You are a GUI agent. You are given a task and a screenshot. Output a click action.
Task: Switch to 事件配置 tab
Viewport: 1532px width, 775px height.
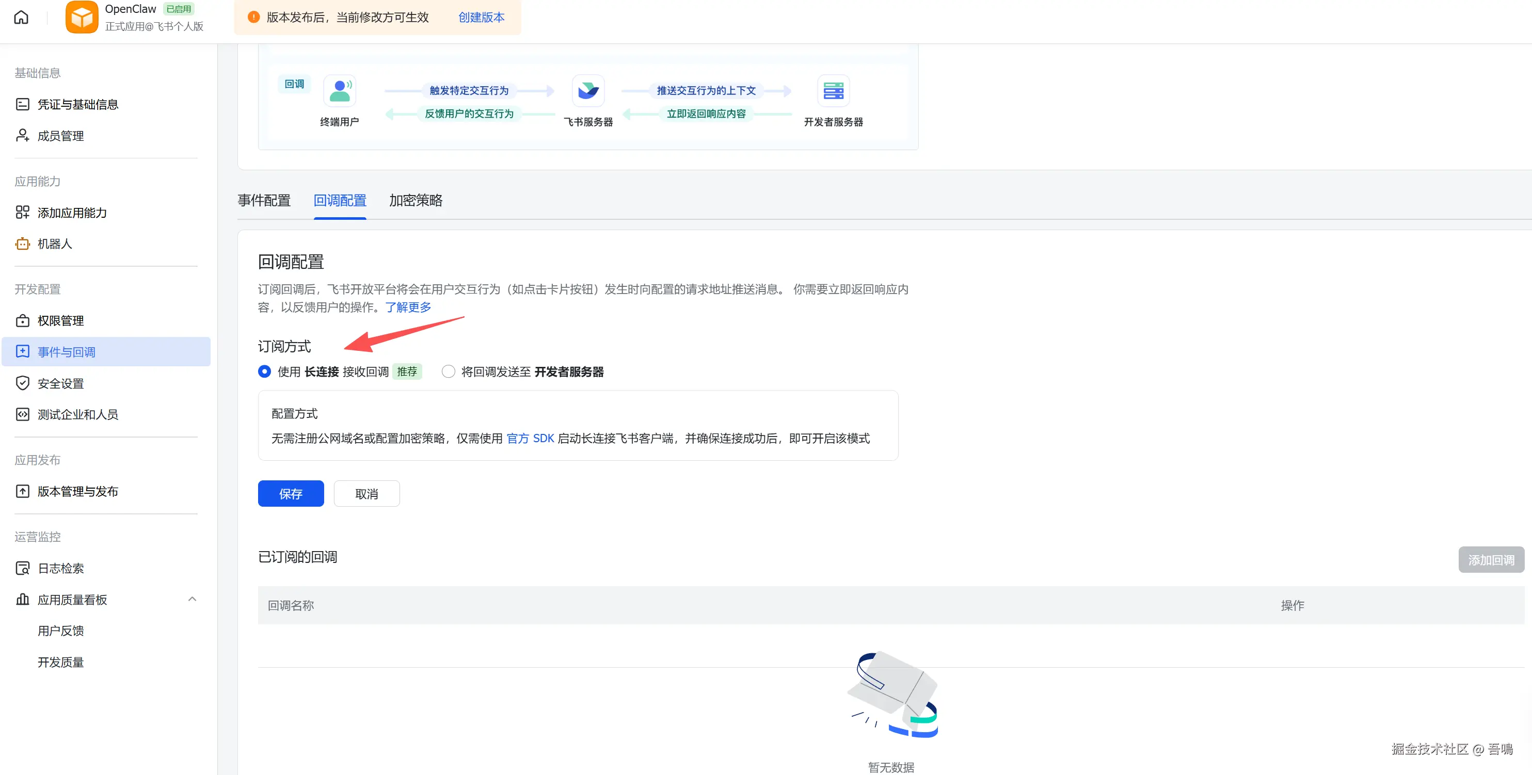[264, 200]
